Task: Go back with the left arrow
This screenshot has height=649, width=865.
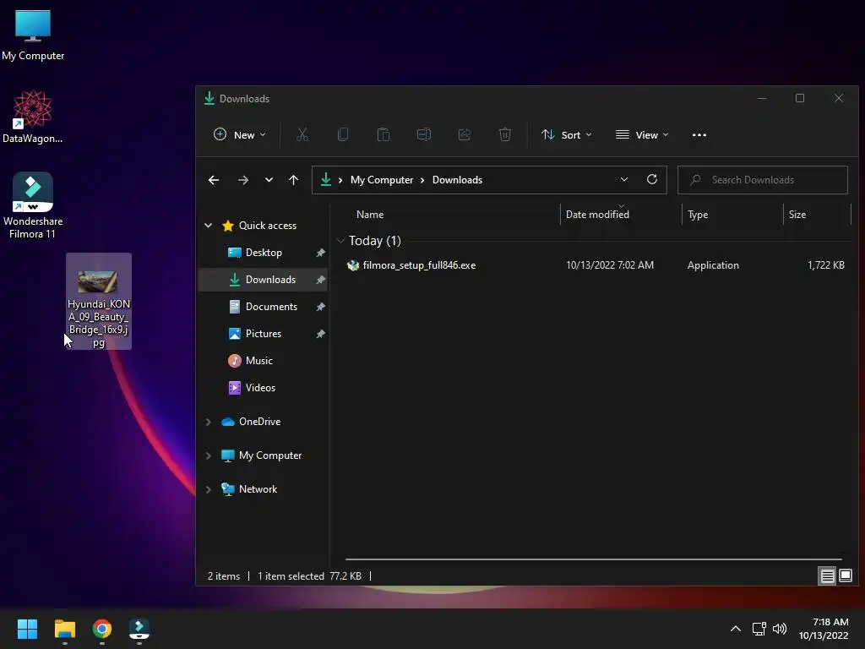Action: click(x=214, y=180)
